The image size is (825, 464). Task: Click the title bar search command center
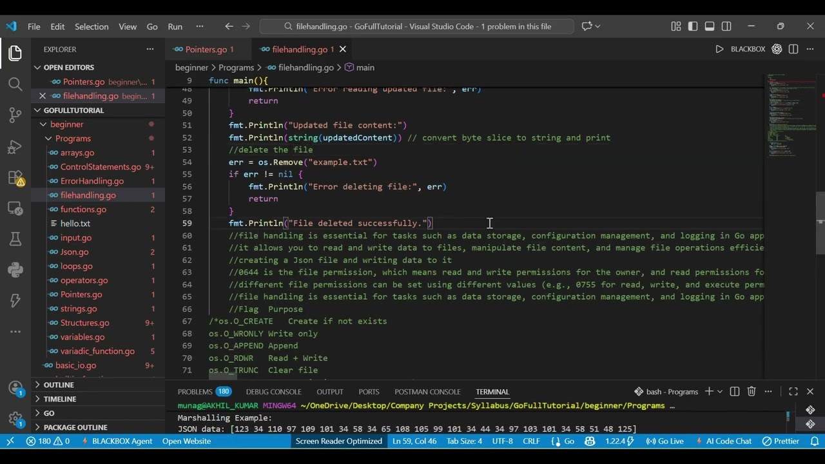click(x=416, y=26)
